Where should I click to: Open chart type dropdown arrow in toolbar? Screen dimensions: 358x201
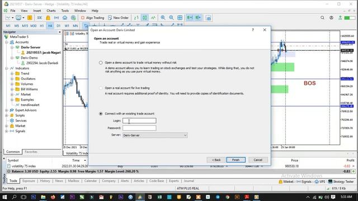point(12,18)
